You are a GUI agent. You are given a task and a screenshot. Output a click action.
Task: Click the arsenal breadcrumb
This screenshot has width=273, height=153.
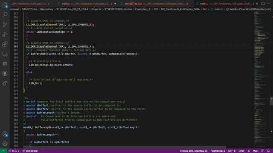pos(15,9)
